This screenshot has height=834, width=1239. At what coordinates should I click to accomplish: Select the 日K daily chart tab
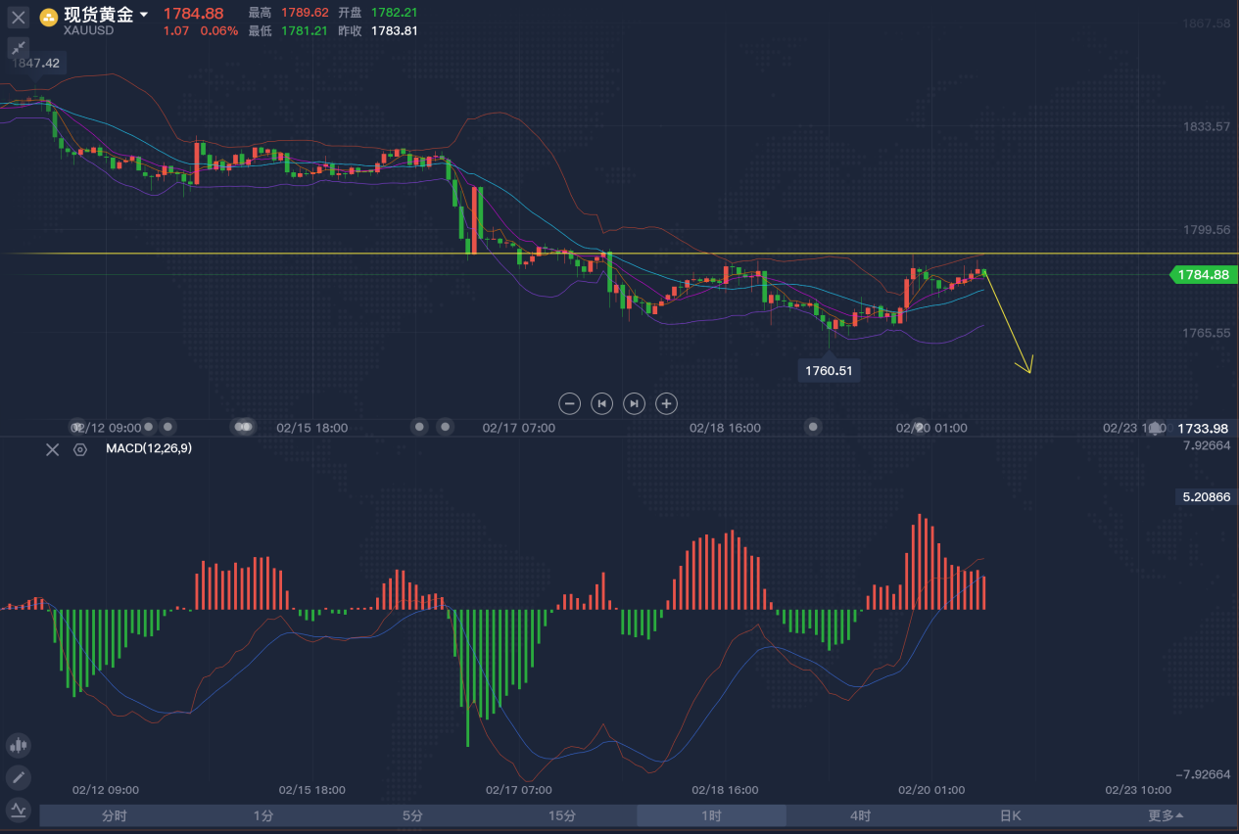[x=1010, y=815]
